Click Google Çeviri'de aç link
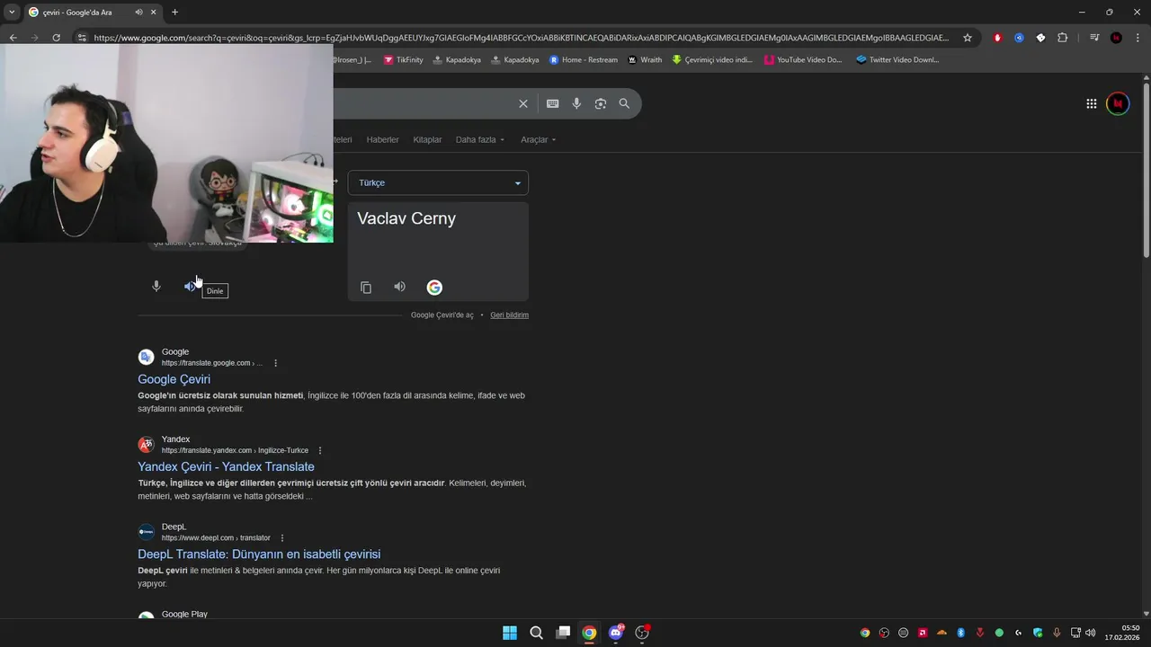 tap(442, 315)
